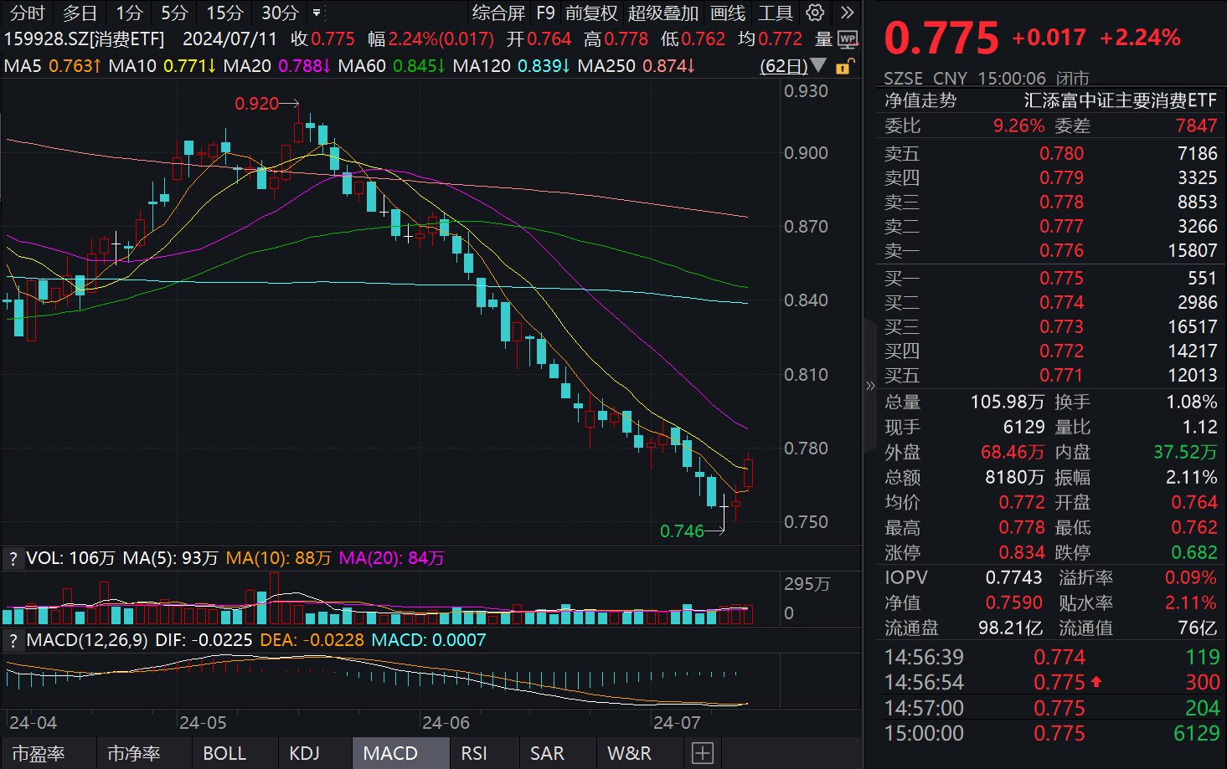Click the IOPV 0.7743 value
This screenshot has height=769, width=1227.
1013,577
